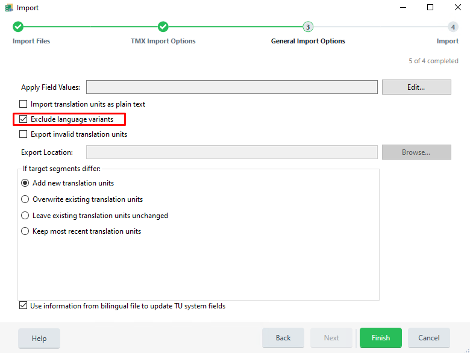Click the Import window app icon
The image size is (470, 353).
click(9, 7)
